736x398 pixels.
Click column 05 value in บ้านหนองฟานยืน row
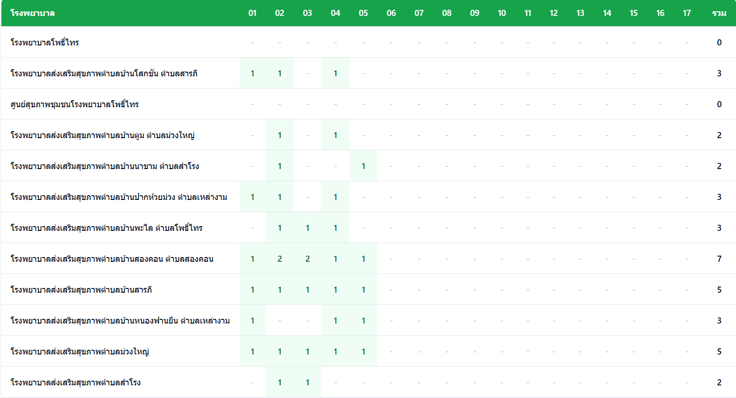click(x=364, y=320)
